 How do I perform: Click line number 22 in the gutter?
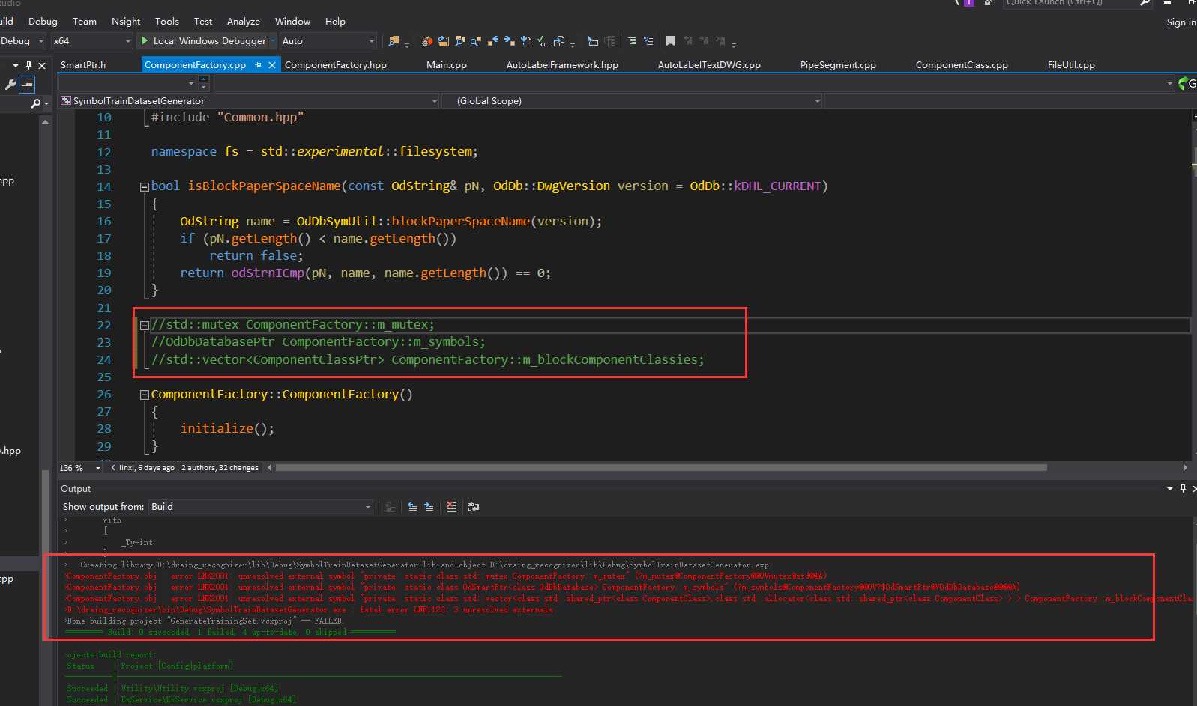(104, 326)
